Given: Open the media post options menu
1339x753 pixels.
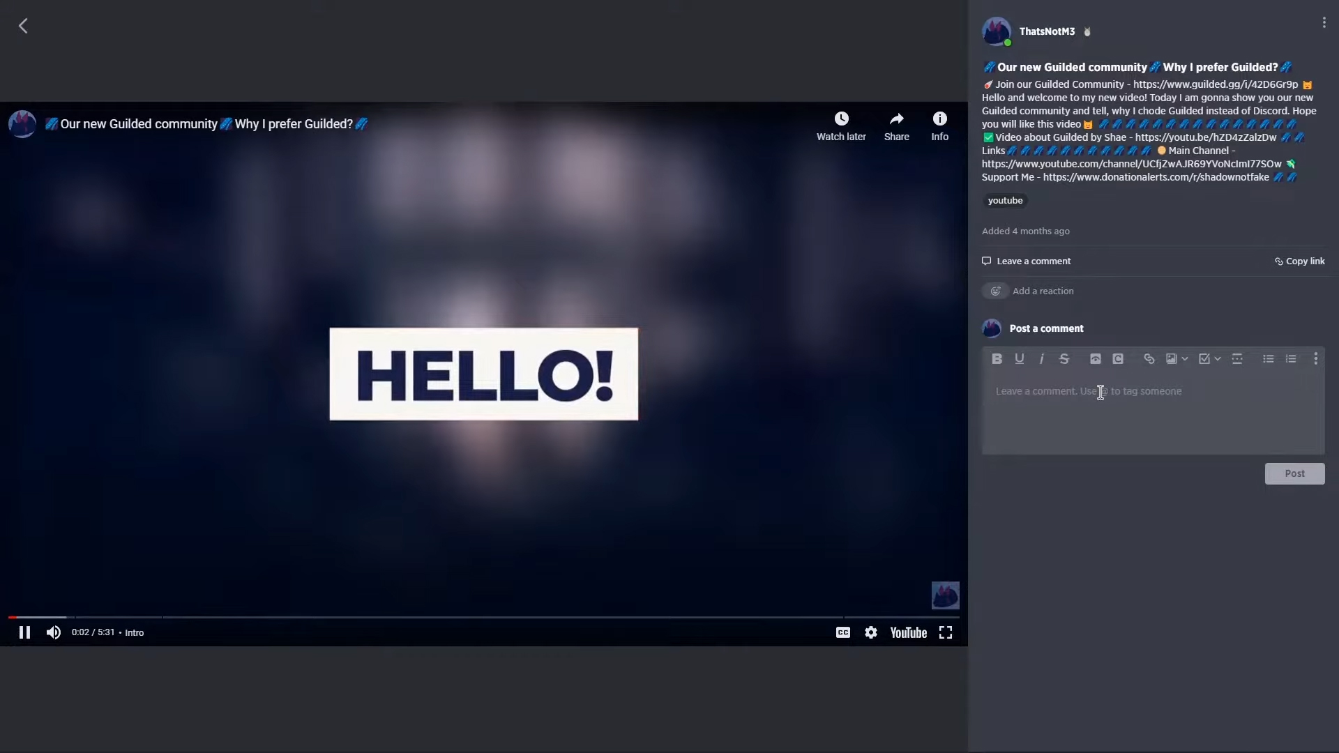Looking at the screenshot, I should 1324,23.
